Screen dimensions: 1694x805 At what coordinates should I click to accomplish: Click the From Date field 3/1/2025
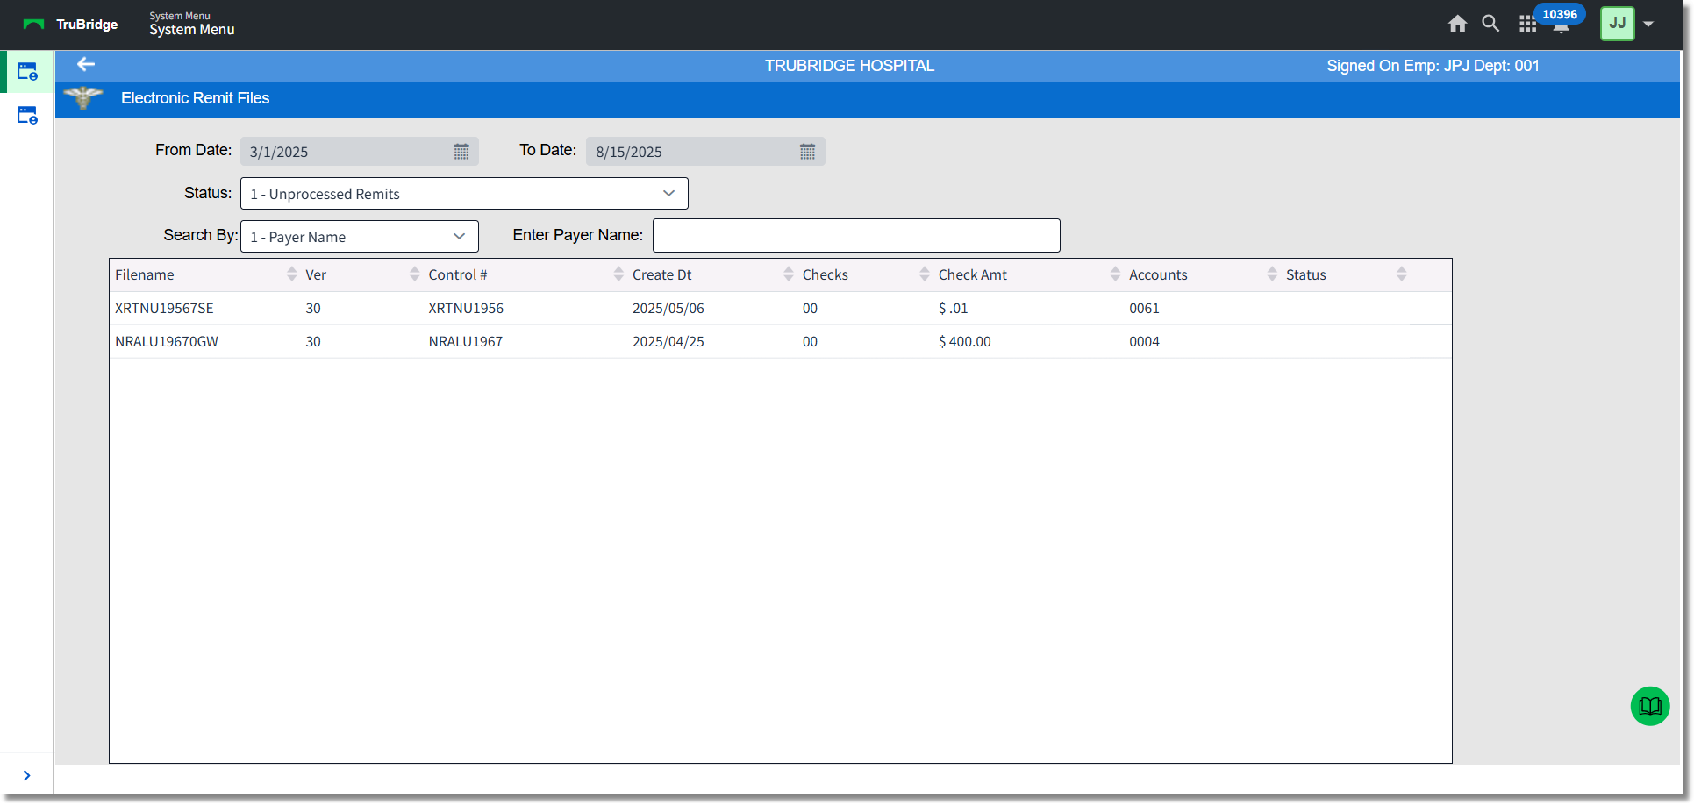click(359, 151)
